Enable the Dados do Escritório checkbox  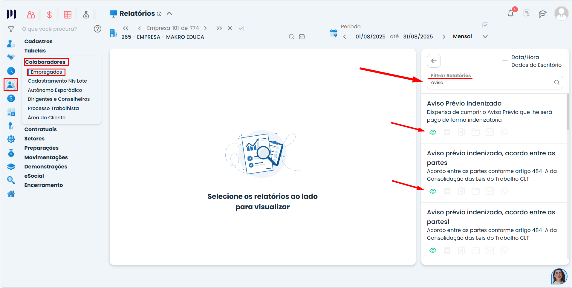pos(505,65)
